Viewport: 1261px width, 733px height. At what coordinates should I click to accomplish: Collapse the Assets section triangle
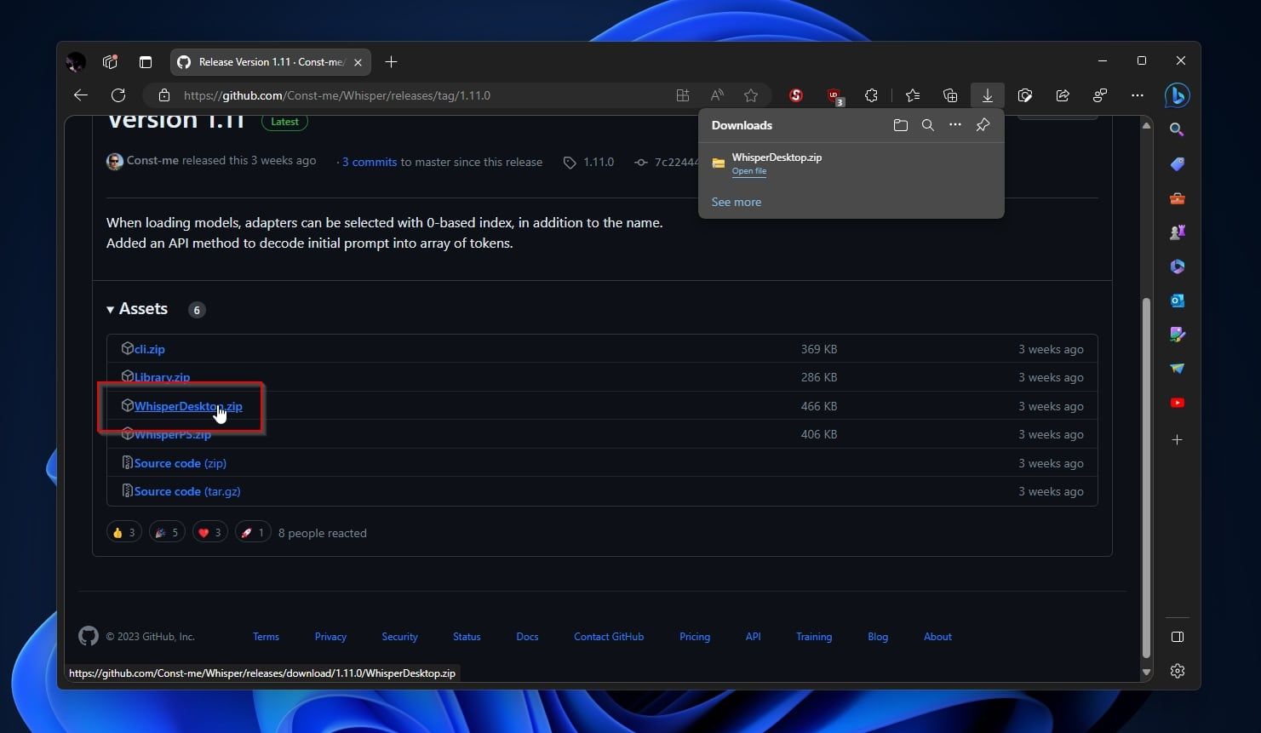(x=111, y=309)
